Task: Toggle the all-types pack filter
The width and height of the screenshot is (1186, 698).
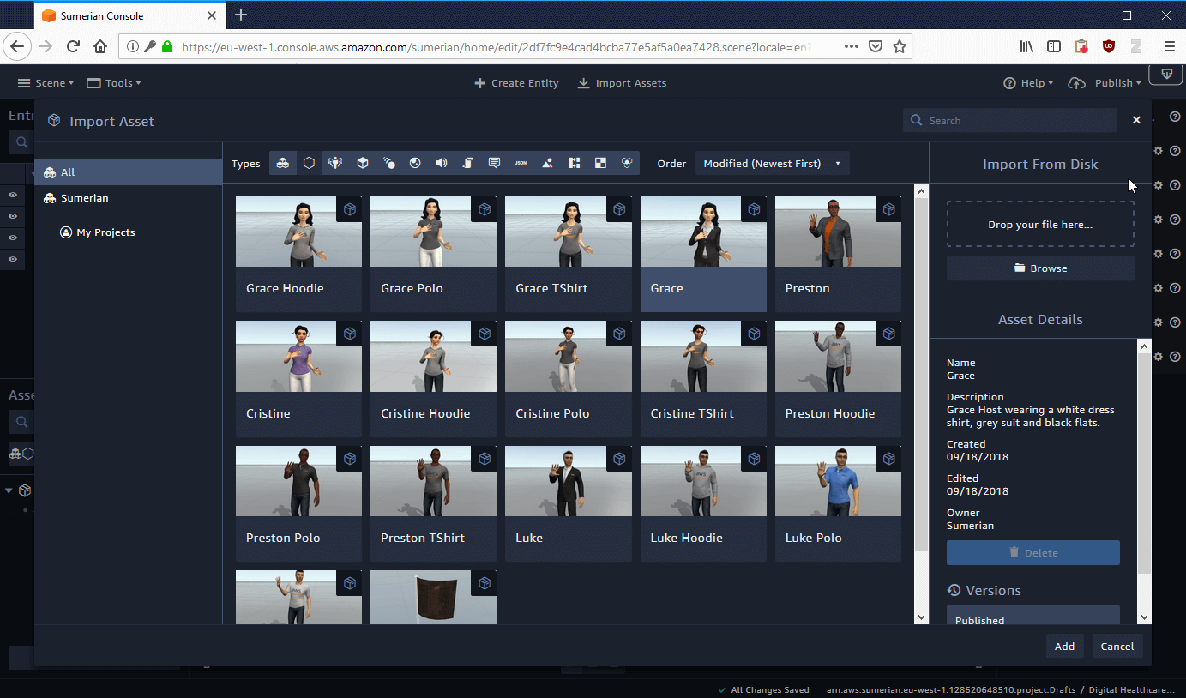Action: point(282,163)
